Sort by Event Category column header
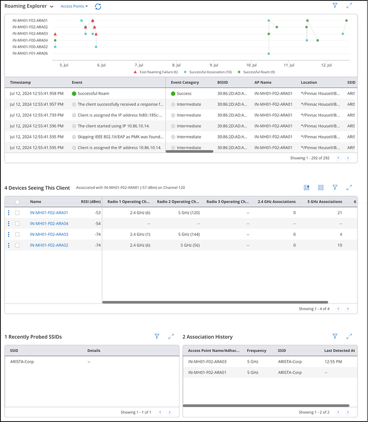Viewport: 368px width, 422px height. click(185, 82)
